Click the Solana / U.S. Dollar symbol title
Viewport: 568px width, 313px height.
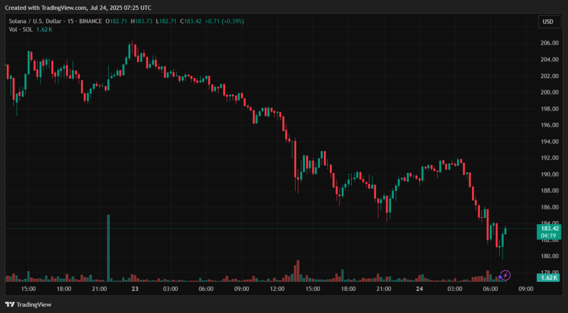(35, 21)
